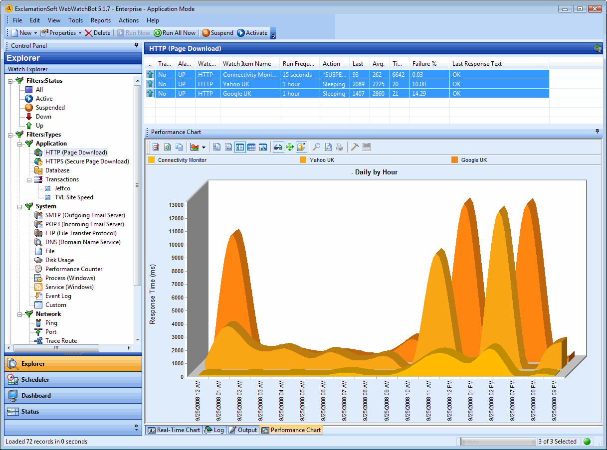Toggle the data table view of the chart
Image resolution: width=607 pixels, height=450 pixels.
251,147
